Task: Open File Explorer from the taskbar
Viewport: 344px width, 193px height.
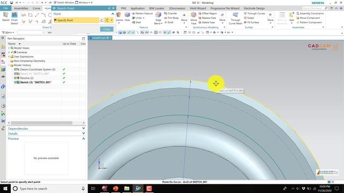Action: [127, 188]
